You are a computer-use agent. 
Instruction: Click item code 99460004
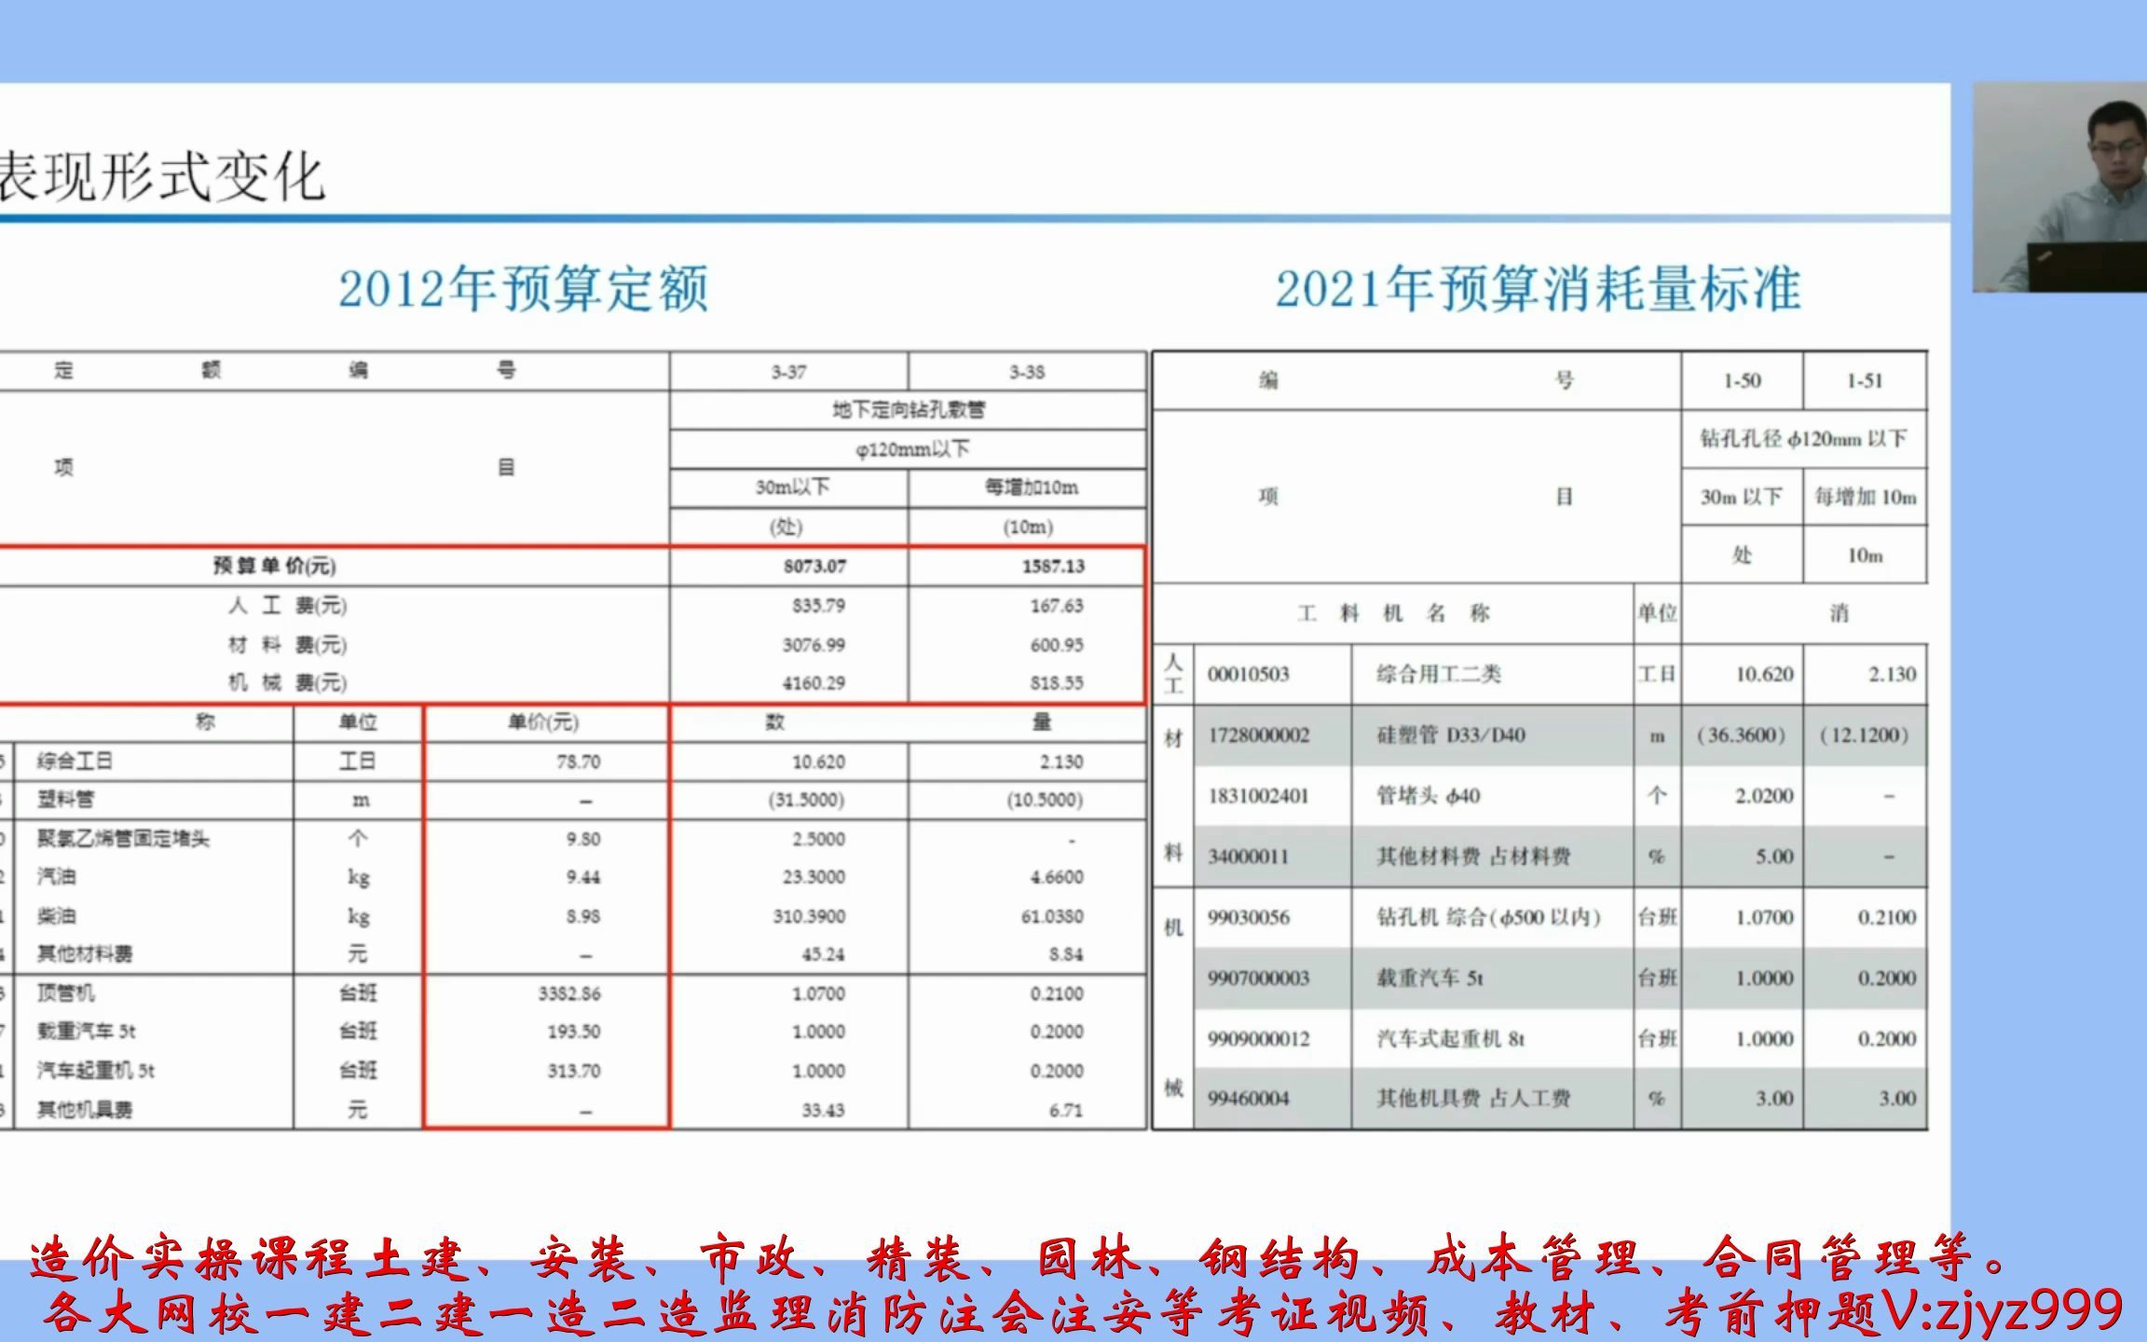[1248, 1099]
